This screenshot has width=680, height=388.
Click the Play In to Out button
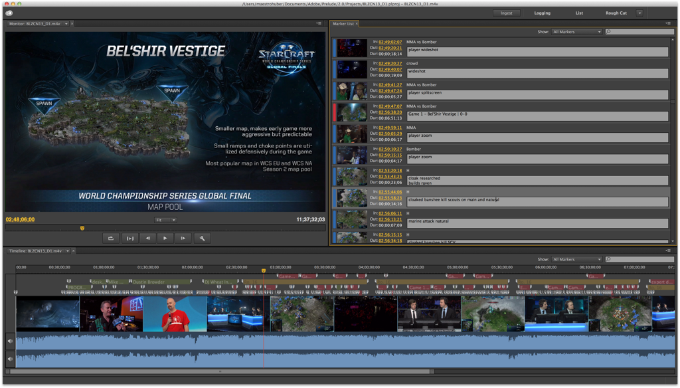(x=129, y=238)
